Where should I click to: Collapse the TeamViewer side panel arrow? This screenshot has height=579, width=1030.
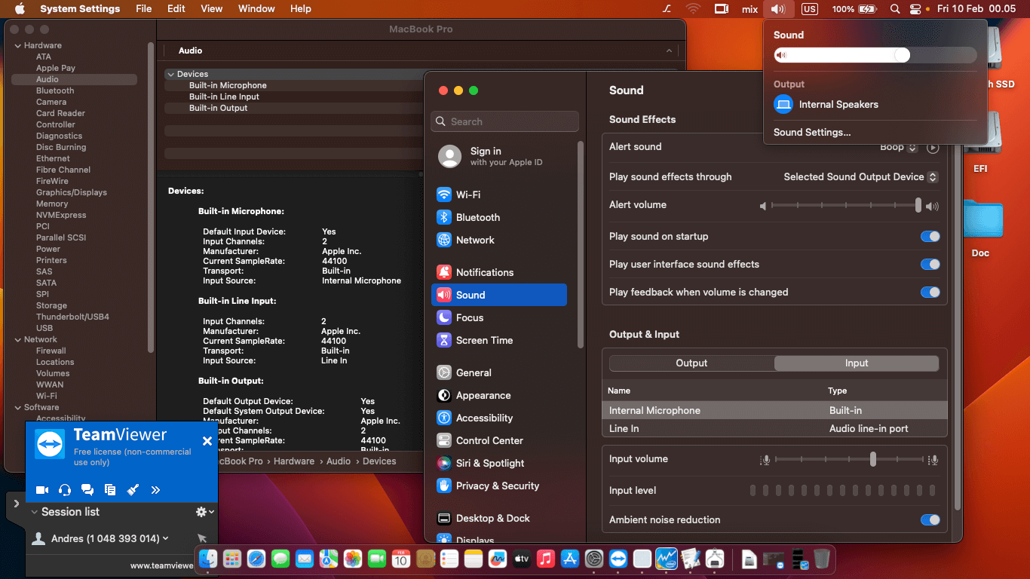[17, 503]
